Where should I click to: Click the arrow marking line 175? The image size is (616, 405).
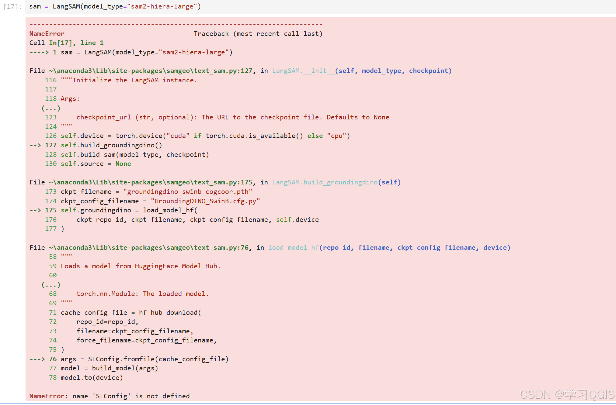click(x=35, y=210)
